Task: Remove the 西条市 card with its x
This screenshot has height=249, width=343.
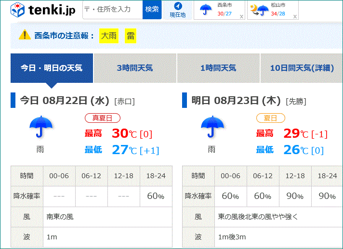Action: coord(241,16)
